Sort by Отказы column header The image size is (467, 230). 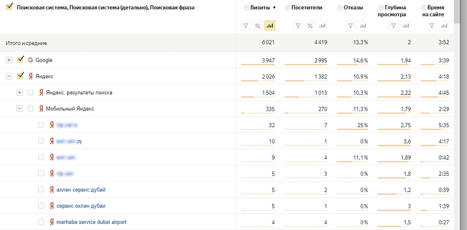coord(353,8)
